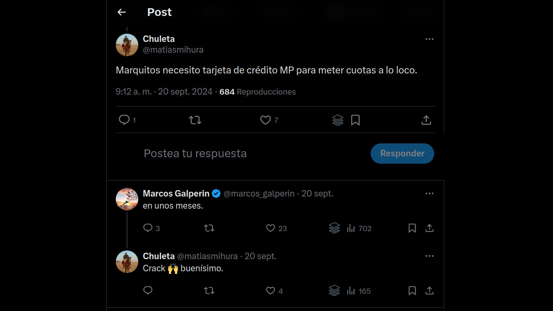This screenshot has width=553, height=311.
Task: Like Marcos Galperin's 'en unos meses' reply
Action: click(270, 228)
